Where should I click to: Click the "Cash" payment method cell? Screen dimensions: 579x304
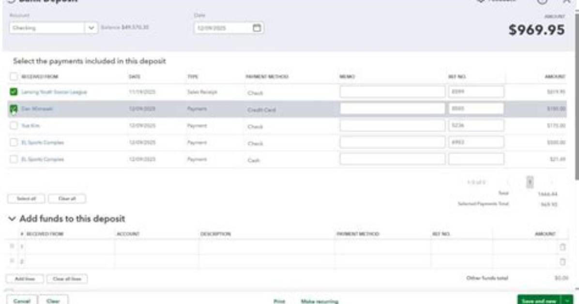[253, 160]
